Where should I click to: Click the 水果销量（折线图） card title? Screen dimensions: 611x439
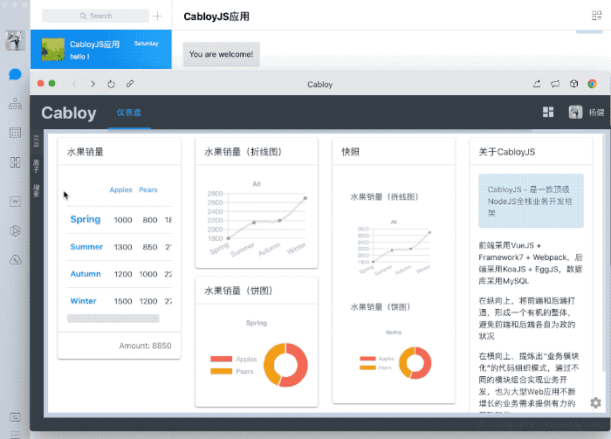click(x=244, y=152)
